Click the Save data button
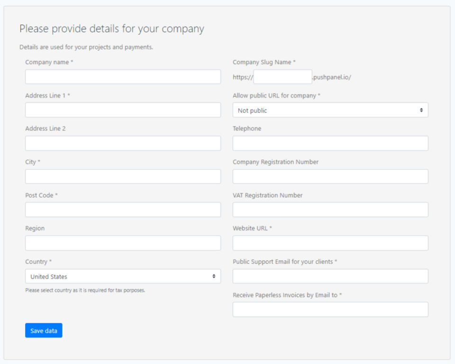Screen dimensions: 455x364 pos(44,330)
